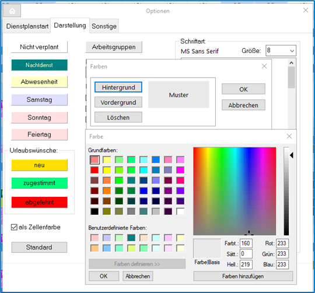Select the Darstellung tab
Viewport: 315px width, 293px height.
[x=70, y=26]
